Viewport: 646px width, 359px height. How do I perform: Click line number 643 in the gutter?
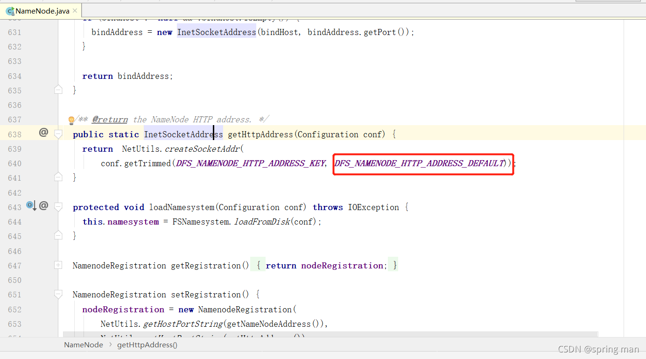coord(14,207)
